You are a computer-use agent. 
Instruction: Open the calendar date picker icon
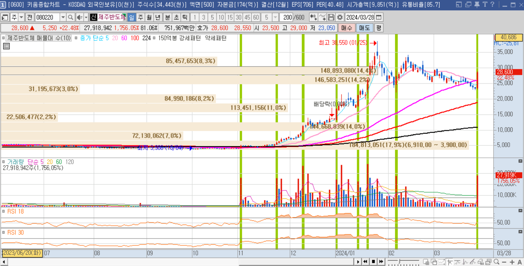(x=379, y=17)
